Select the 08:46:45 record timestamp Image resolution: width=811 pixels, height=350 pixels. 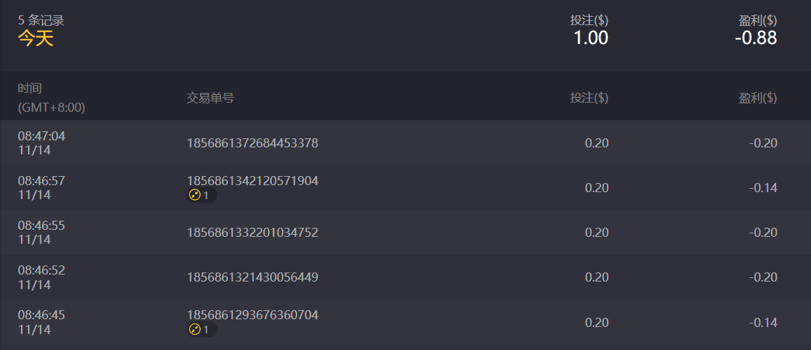click(x=41, y=315)
